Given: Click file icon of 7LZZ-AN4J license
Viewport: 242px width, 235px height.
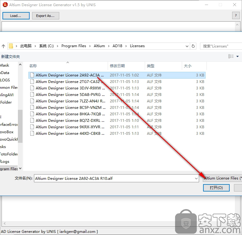Looking at the screenshot, I should point(32,101).
